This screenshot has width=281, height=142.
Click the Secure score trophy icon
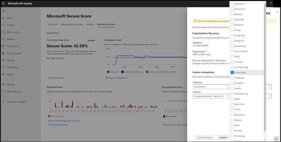3,46
